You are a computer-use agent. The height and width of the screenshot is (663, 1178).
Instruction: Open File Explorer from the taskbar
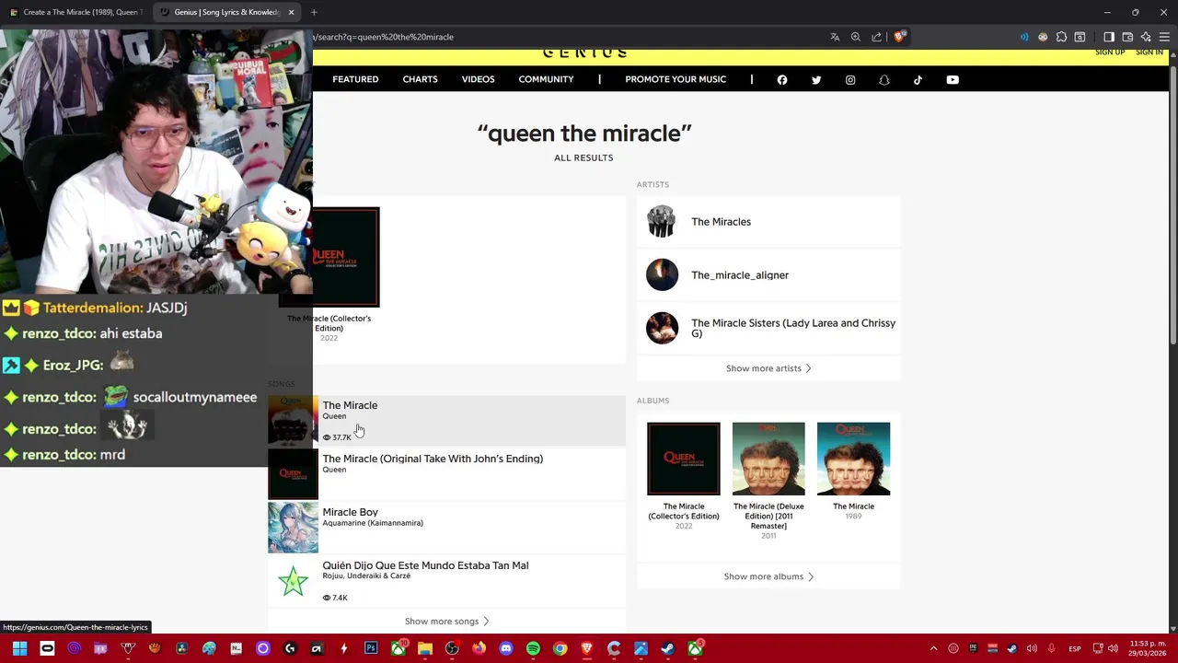(x=425, y=648)
